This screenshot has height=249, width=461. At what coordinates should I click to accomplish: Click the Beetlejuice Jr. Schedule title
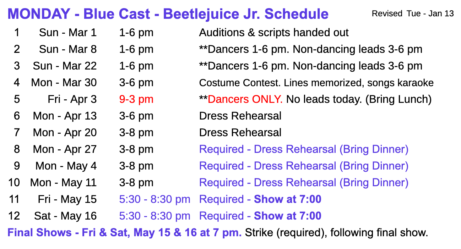[x=168, y=14]
